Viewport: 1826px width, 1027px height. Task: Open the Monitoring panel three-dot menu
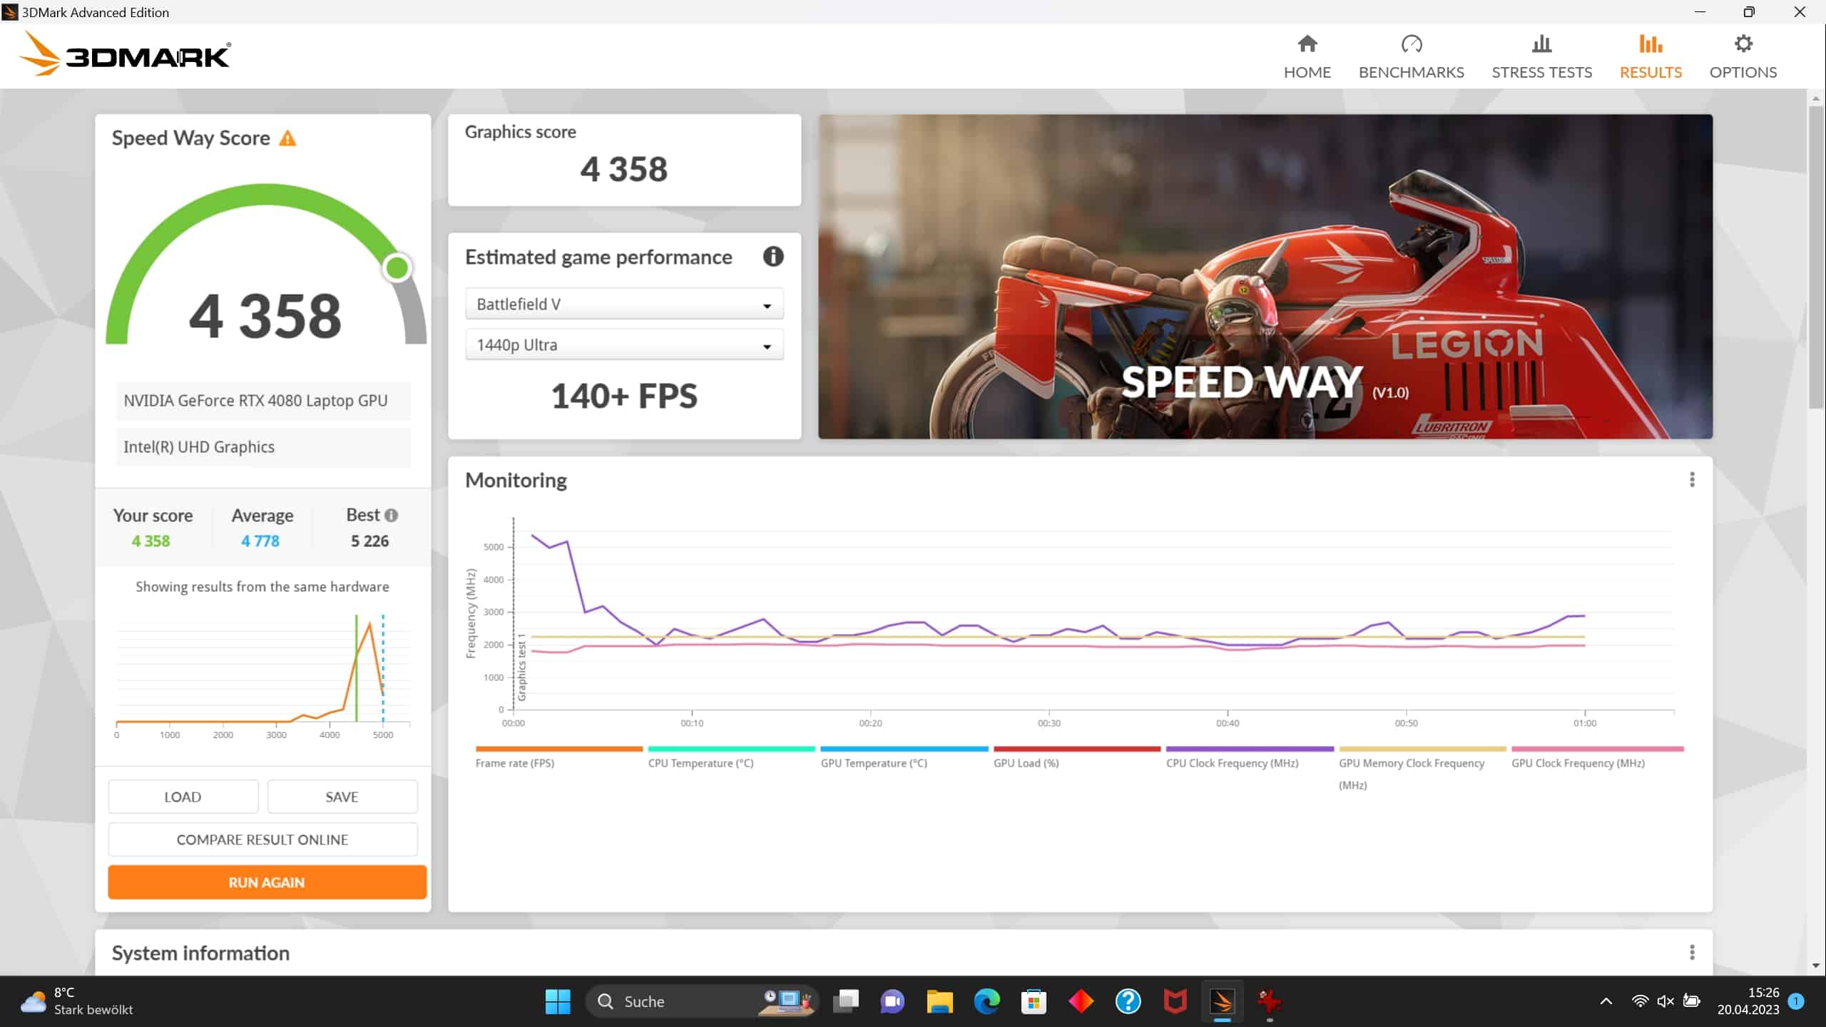click(1692, 480)
